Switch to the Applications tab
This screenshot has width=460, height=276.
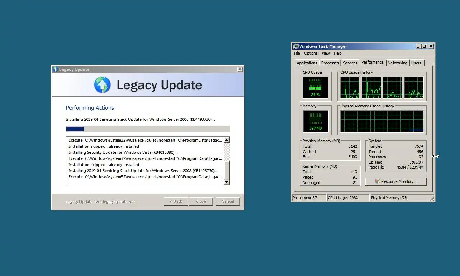coord(307,63)
